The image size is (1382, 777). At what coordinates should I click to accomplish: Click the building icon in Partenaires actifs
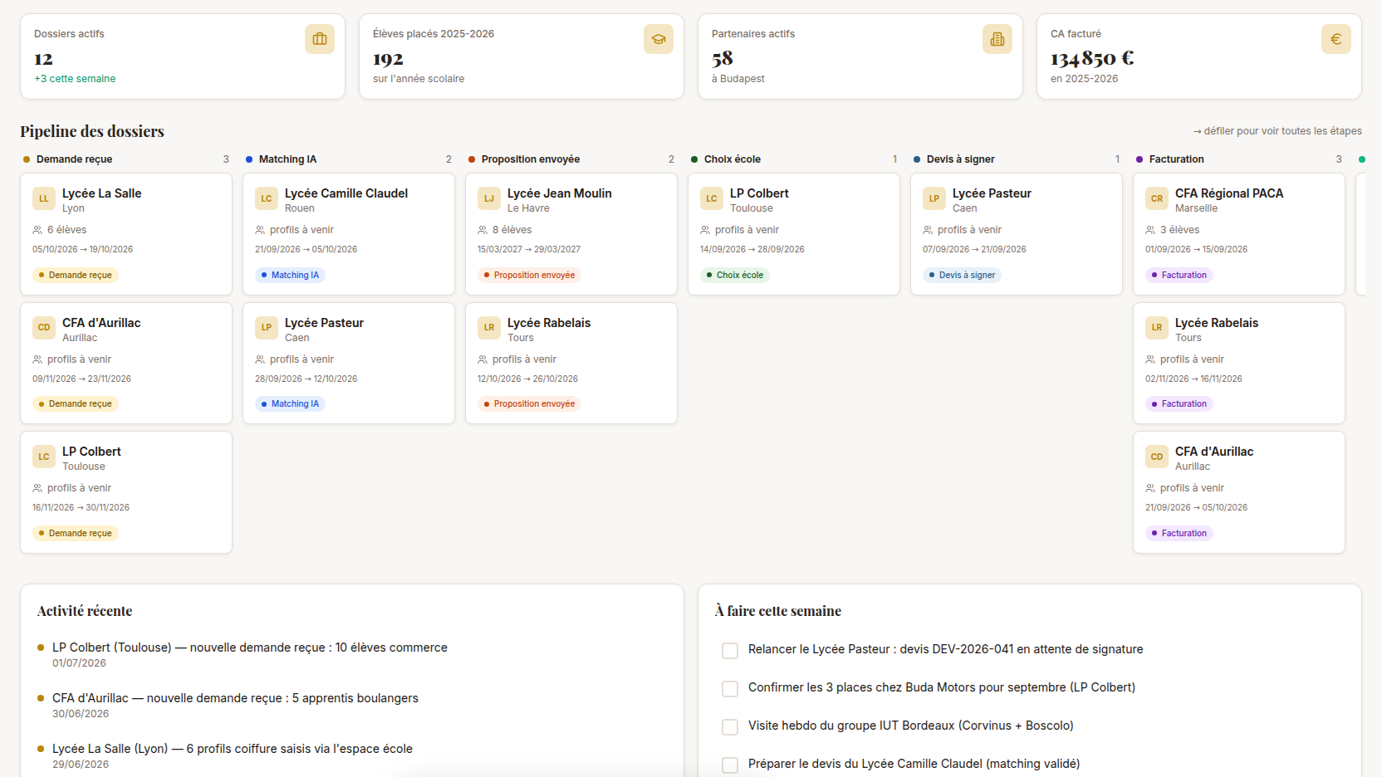click(x=997, y=39)
